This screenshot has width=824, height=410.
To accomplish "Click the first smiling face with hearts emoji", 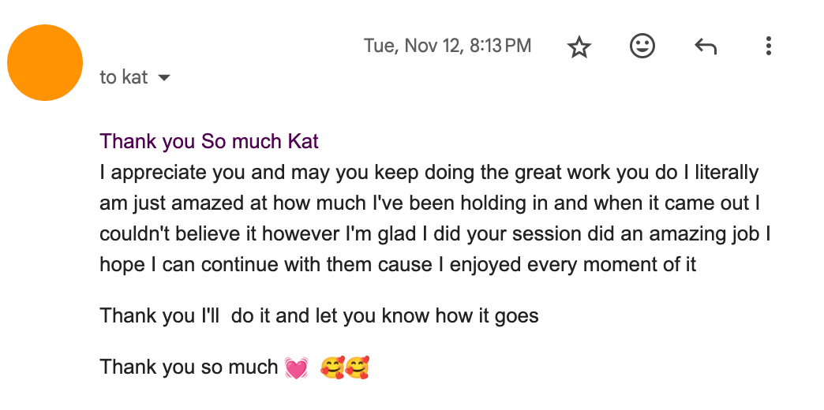I will (x=332, y=367).
